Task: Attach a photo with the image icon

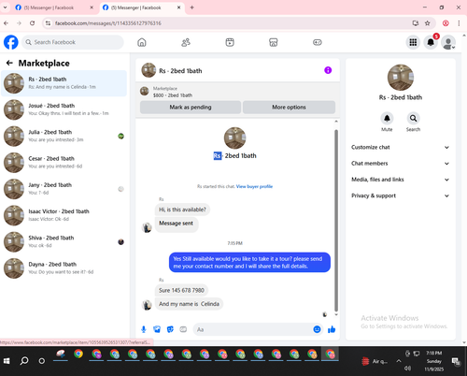Action: pos(157,329)
